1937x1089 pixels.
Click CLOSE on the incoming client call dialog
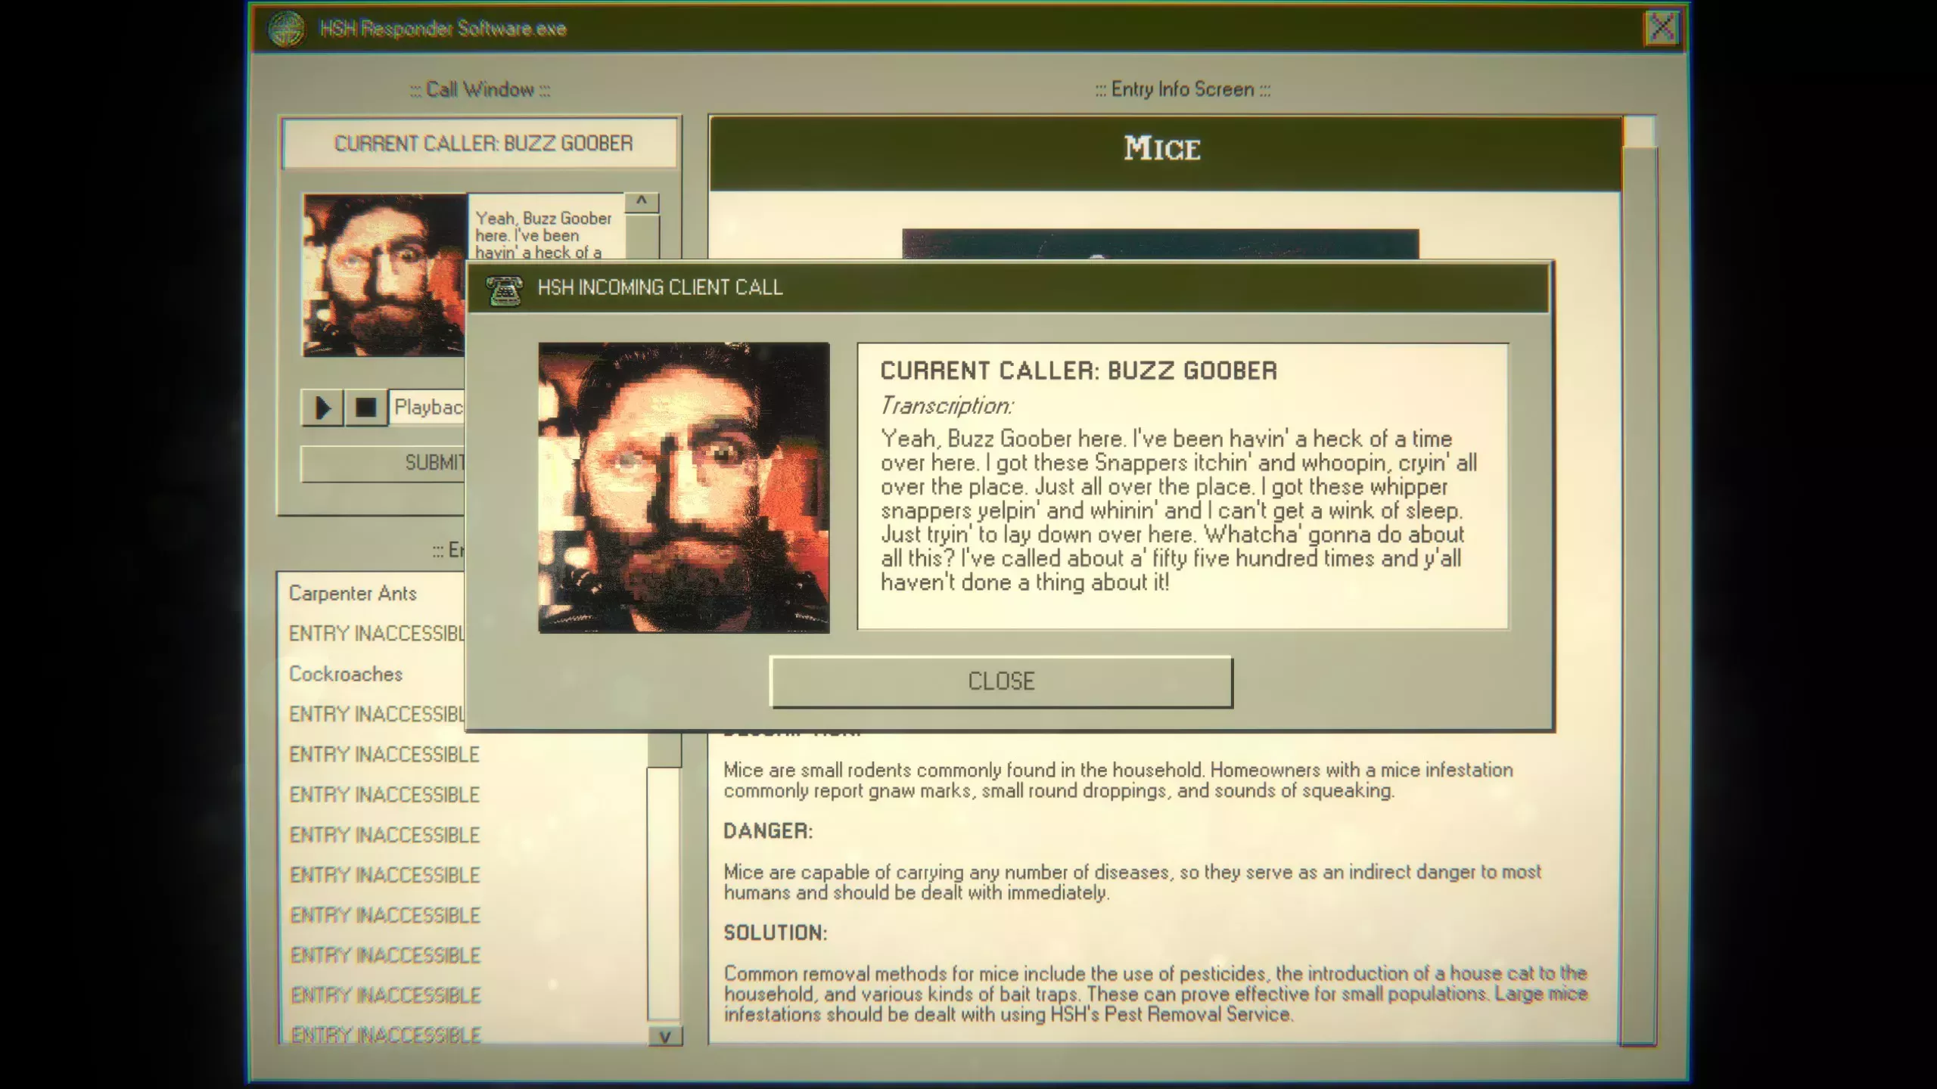[x=1000, y=681]
